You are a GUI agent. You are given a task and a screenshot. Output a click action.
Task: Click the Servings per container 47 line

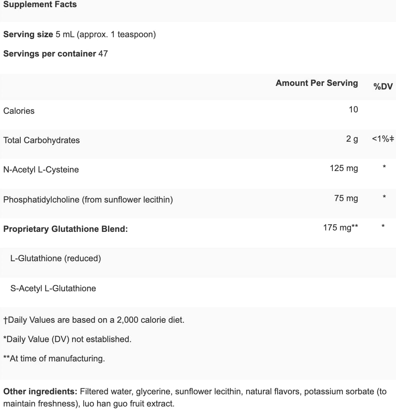point(55,54)
